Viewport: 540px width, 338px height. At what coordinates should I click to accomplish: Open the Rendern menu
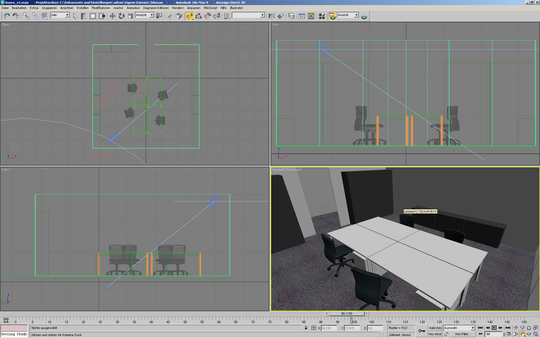coord(178,8)
